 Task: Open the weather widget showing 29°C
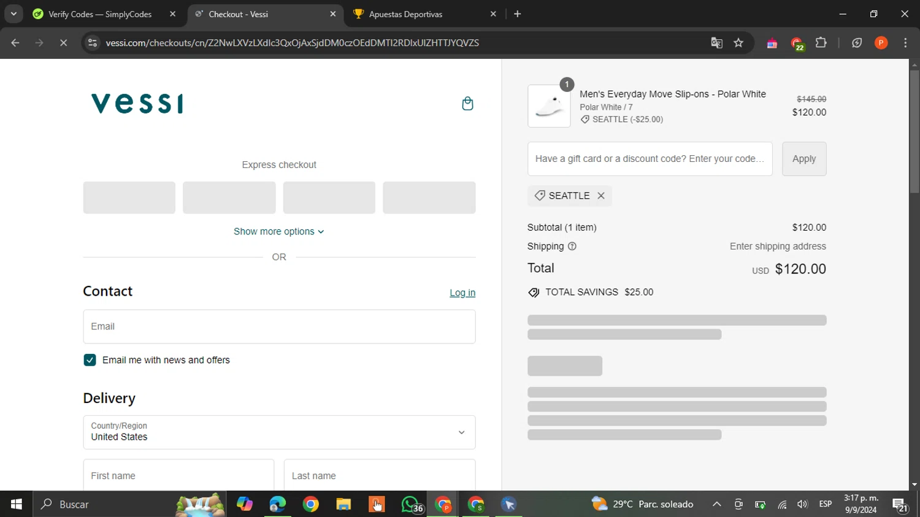click(x=642, y=504)
